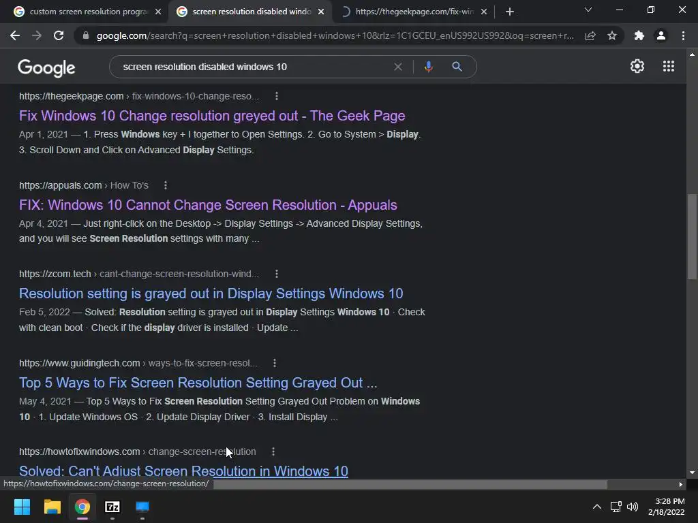The width and height of the screenshot is (698, 523).
Task: Close the custom screen resolution tab
Action: click(158, 12)
